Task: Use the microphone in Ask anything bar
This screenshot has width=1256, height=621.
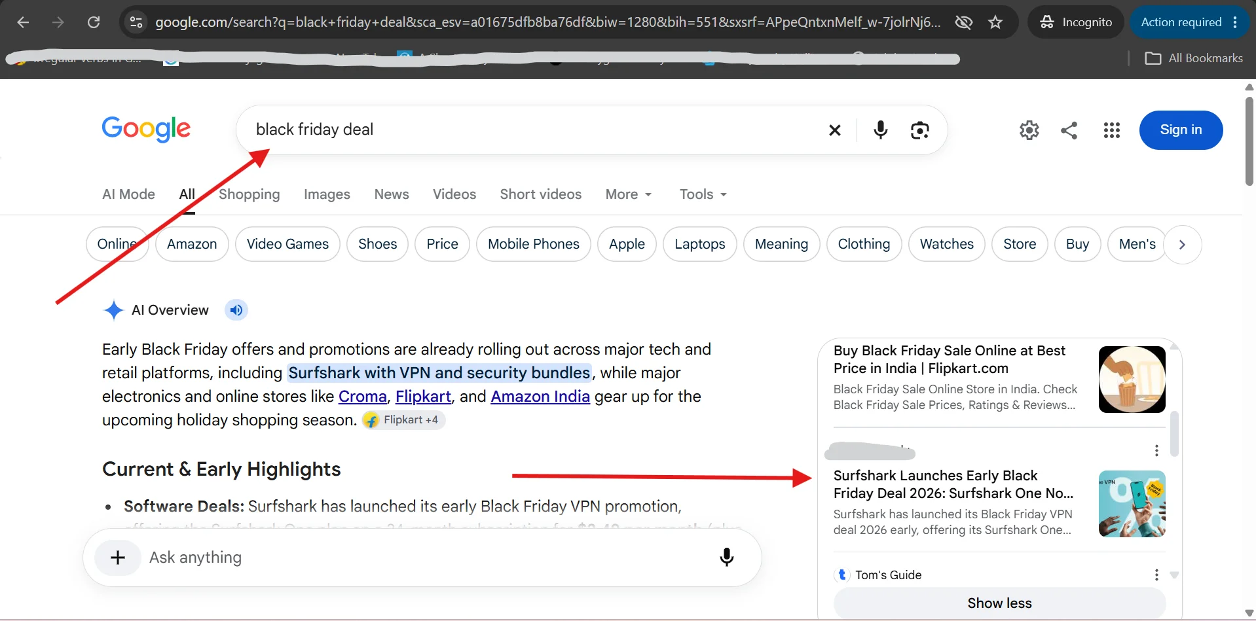Action: (727, 558)
